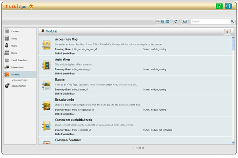Open the Reusable Plugins sub-item
Screen dimensions: 238x158
20,80
